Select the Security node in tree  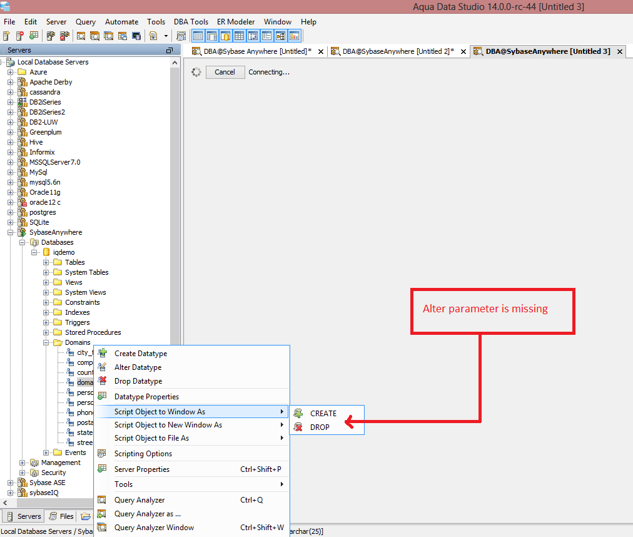point(53,473)
